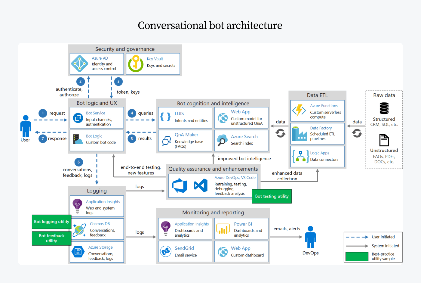Click the Security and governance header
Image resolution: width=421 pixels, height=283 pixels.
[x=125, y=49]
